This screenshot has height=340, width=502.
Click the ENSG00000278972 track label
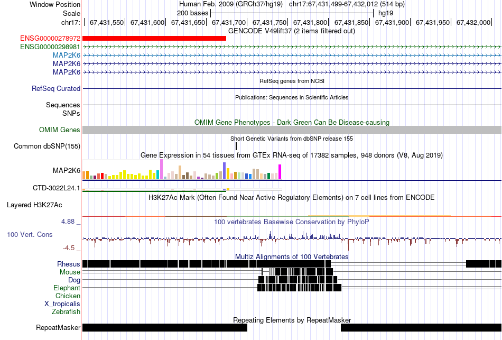click(50, 39)
